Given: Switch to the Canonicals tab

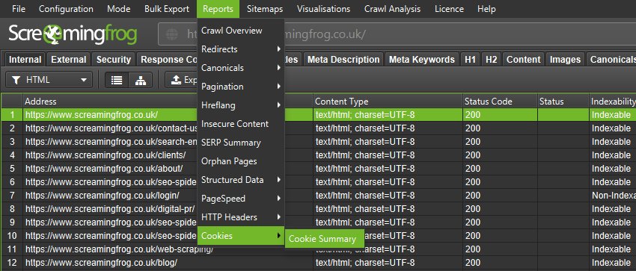Looking at the screenshot, I should coord(611,60).
